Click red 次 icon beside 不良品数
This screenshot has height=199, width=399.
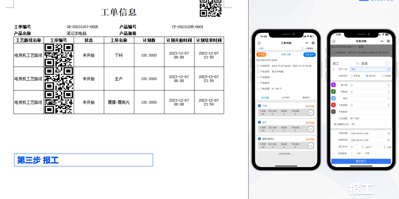pyautogui.click(x=333, y=105)
